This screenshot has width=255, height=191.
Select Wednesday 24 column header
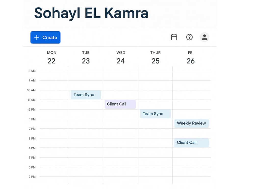click(x=121, y=58)
